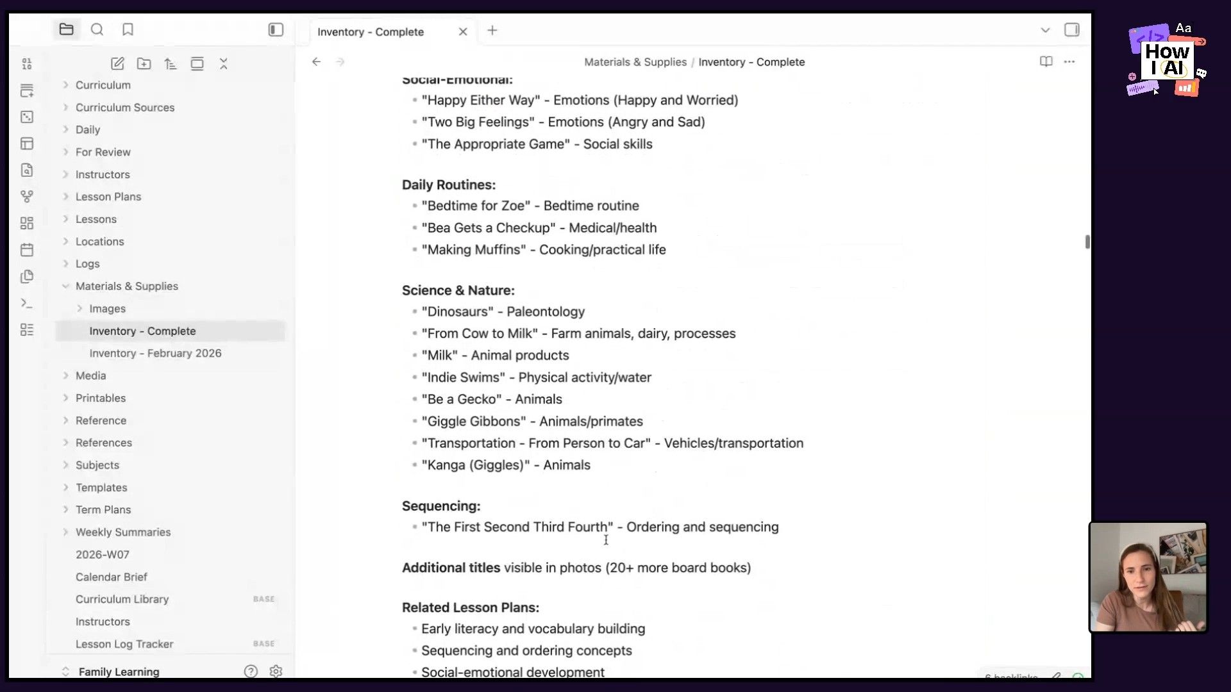Open the bookmarks pane
The width and height of the screenshot is (1231, 692).
[128, 29]
